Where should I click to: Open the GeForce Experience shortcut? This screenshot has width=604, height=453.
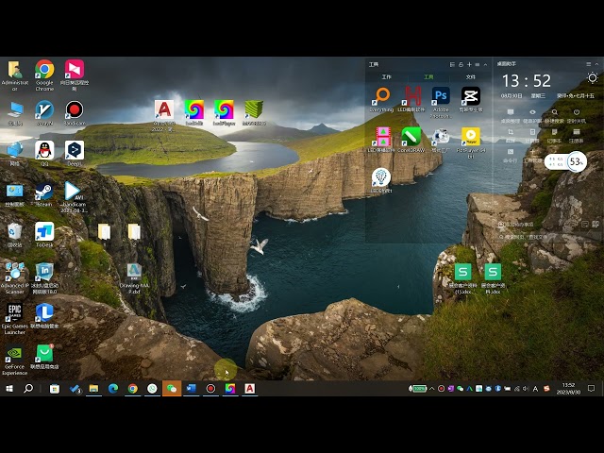click(15, 353)
